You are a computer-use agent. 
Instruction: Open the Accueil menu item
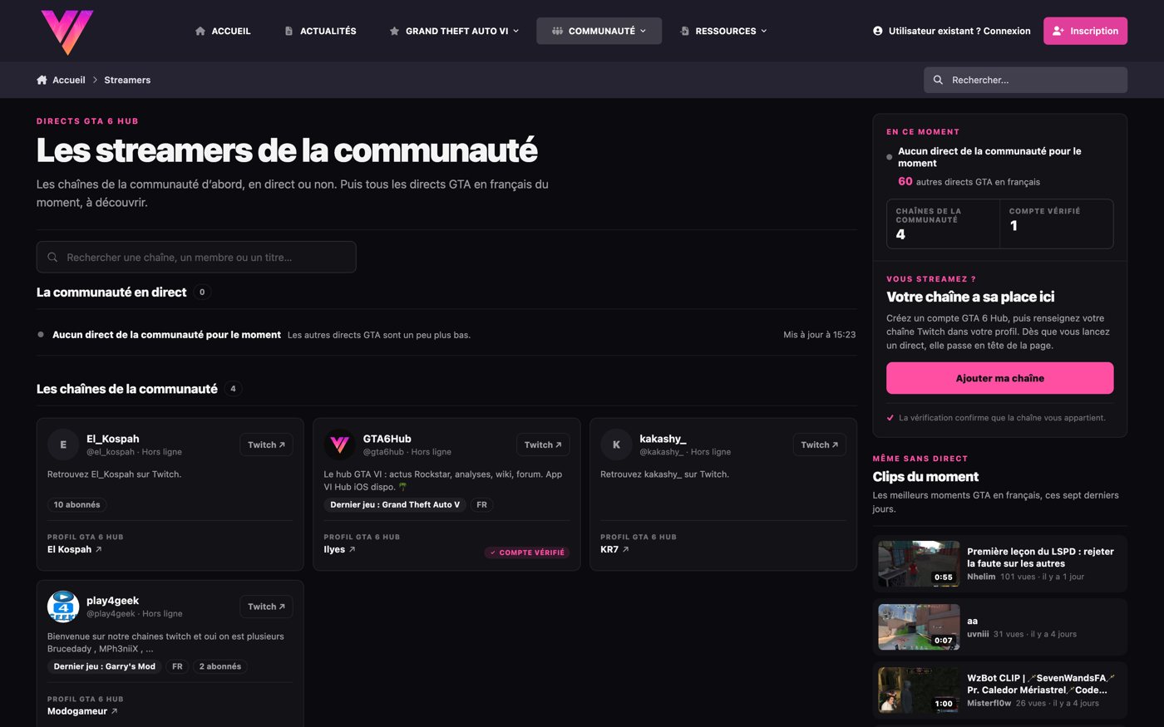pyautogui.click(x=223, y=31)
